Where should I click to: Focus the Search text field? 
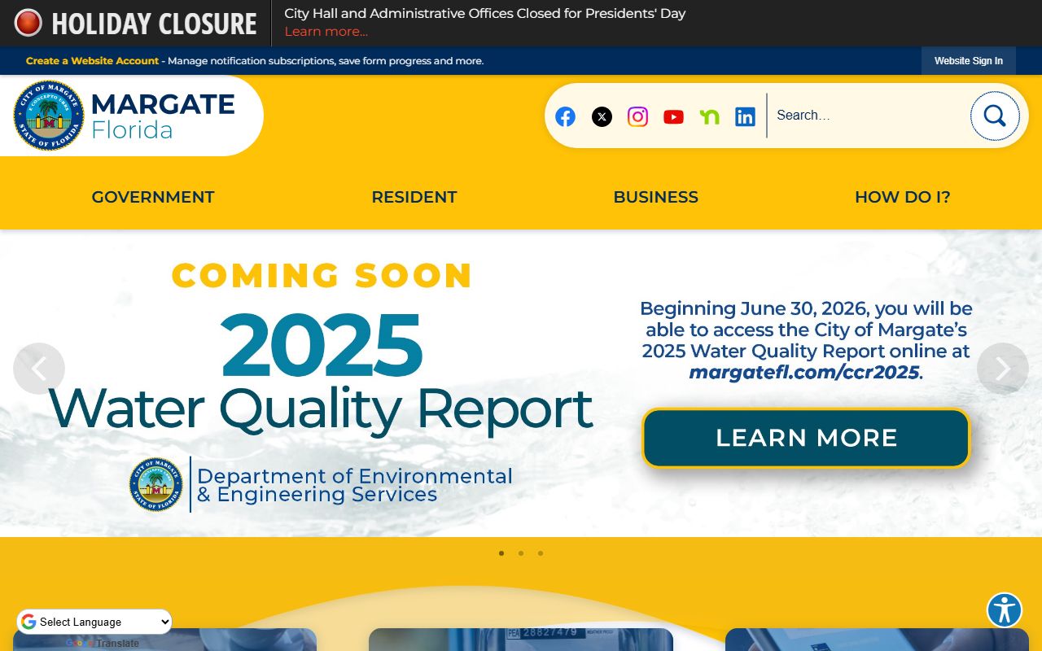(x=867, y=116)
